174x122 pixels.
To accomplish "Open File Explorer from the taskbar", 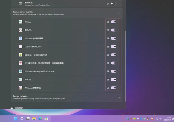I will (x=34, y=119).
